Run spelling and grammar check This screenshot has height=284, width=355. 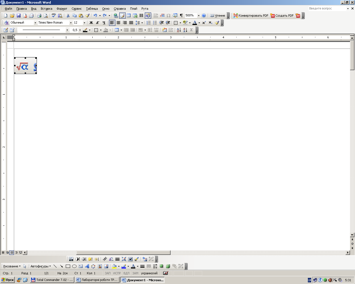click(54, 16)
